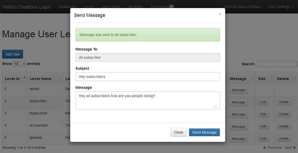Click the Search input box
The width and height of the screenshot is (298, 153).
click(277, 64)
